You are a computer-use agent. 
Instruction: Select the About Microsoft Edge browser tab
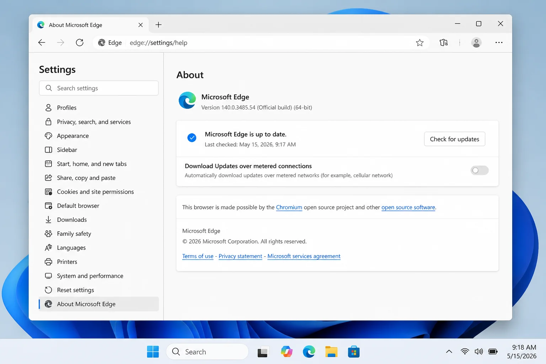pos(91,25)
